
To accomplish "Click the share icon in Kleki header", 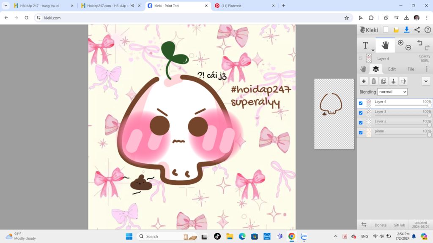I will [417, 30].
